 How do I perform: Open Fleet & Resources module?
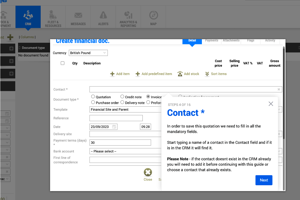click(x=53, y=17)
